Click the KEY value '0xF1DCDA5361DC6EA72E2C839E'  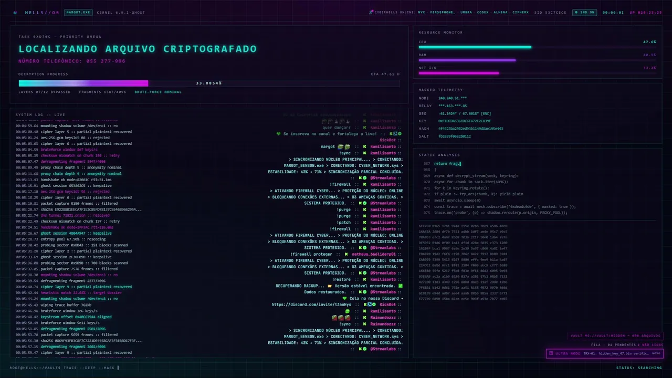pyautogui.click(x=465, y=121)
